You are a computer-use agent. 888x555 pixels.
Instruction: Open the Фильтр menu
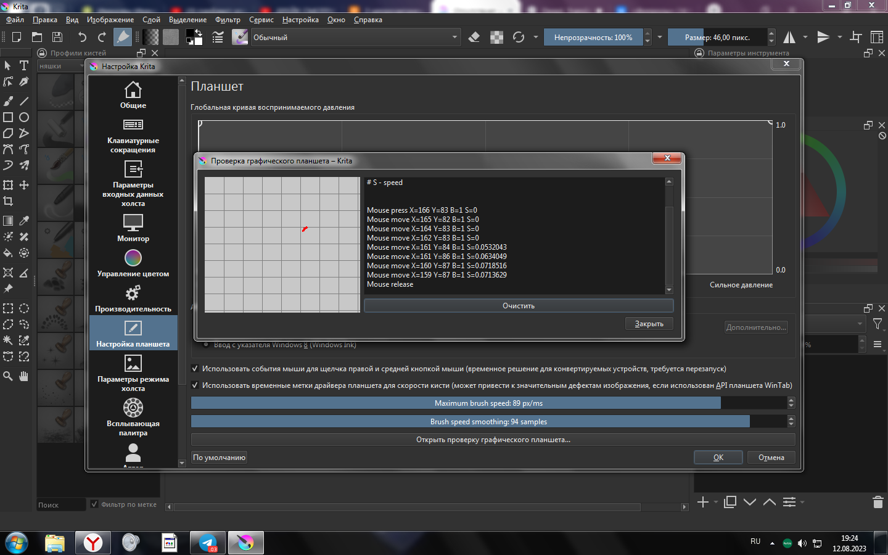228,20
